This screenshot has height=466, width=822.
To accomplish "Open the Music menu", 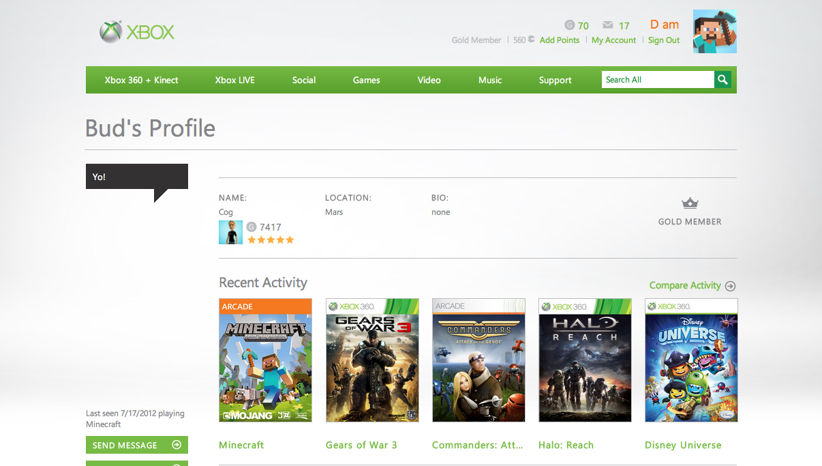I will [x=490, y=80].
